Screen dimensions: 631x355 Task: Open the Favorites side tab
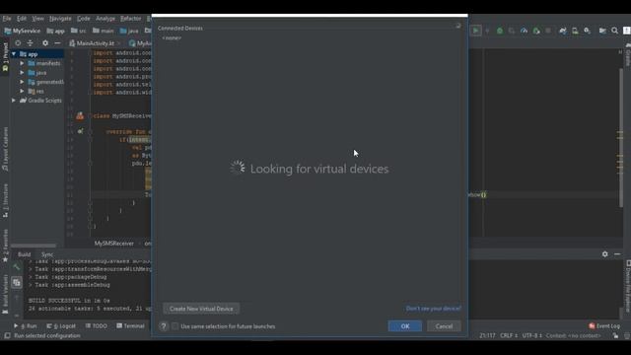[5, 246]
